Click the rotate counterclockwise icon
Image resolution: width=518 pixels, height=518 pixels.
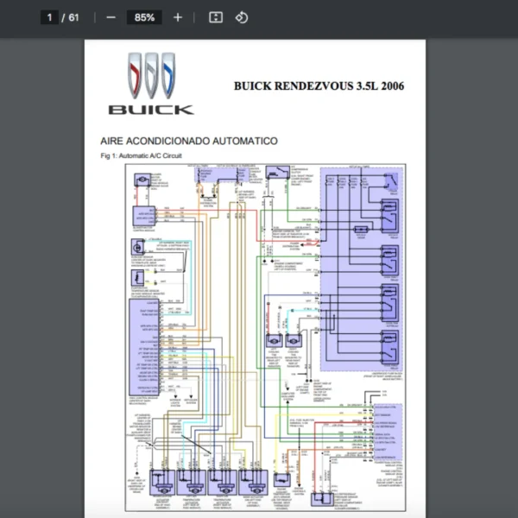[x=242, y=17]
